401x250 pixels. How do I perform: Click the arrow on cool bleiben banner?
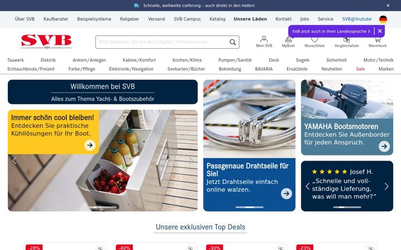90,145
